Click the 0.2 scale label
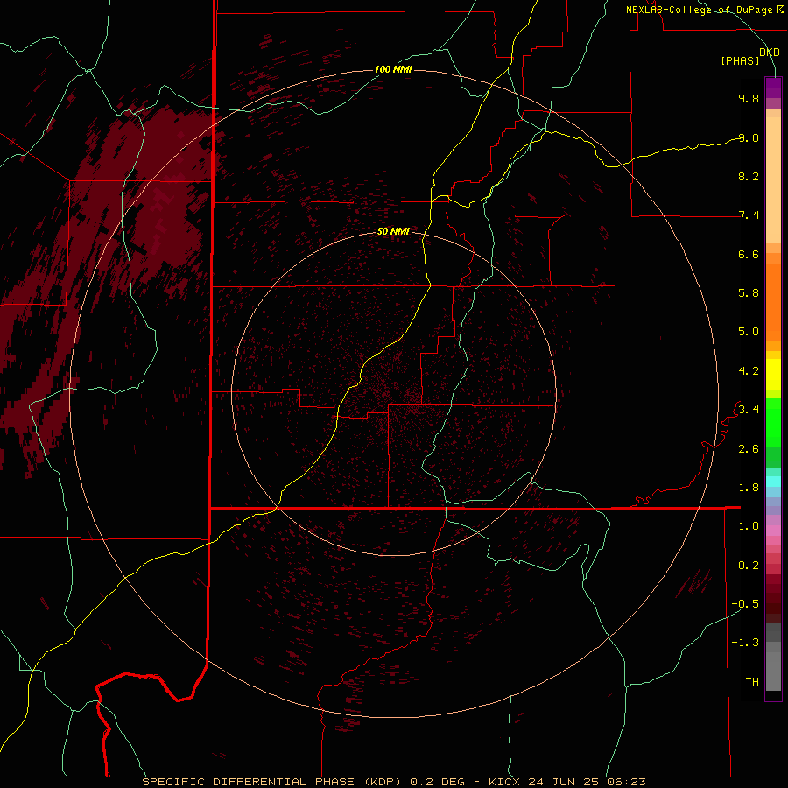The height and width of the screenshot is (788, 788). point(749,566)
